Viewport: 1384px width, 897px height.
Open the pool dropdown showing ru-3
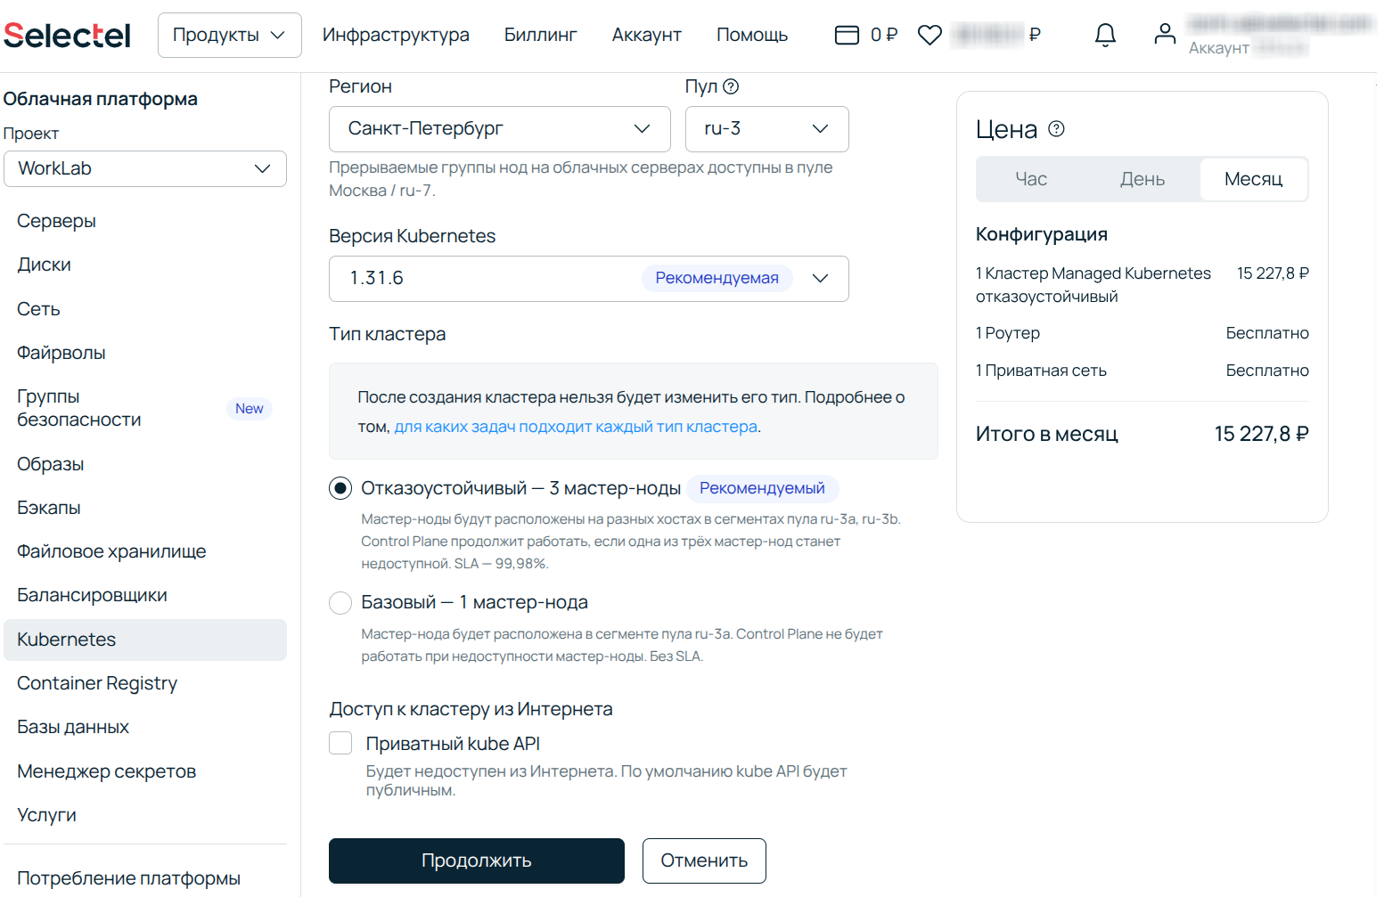point(766,129)
